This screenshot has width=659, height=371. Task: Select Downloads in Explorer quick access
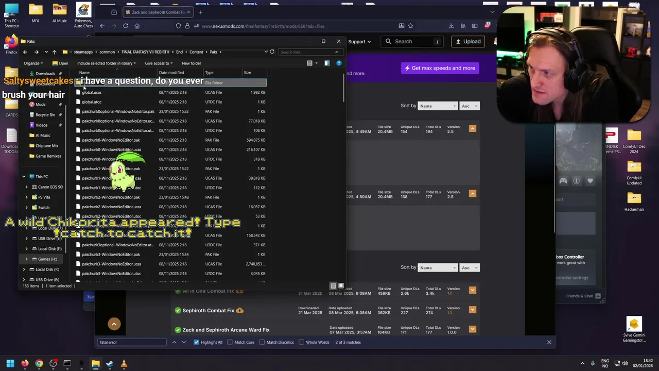[45, 73]
